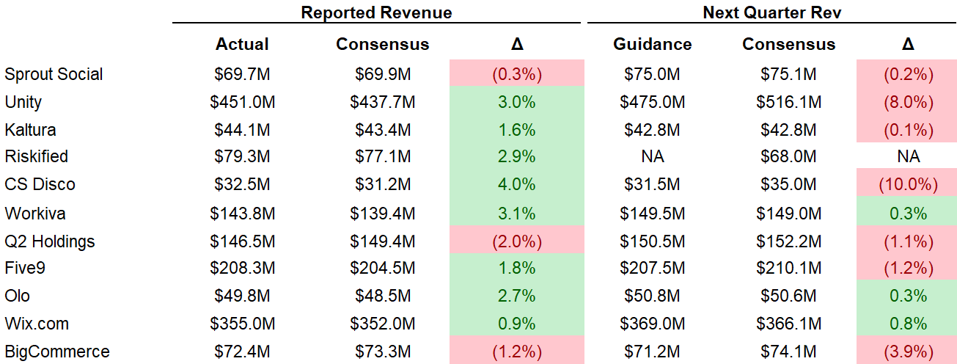Select Wix.com's green 0.8% delta cell
957x364 pixels.
(x=906, y=324)
